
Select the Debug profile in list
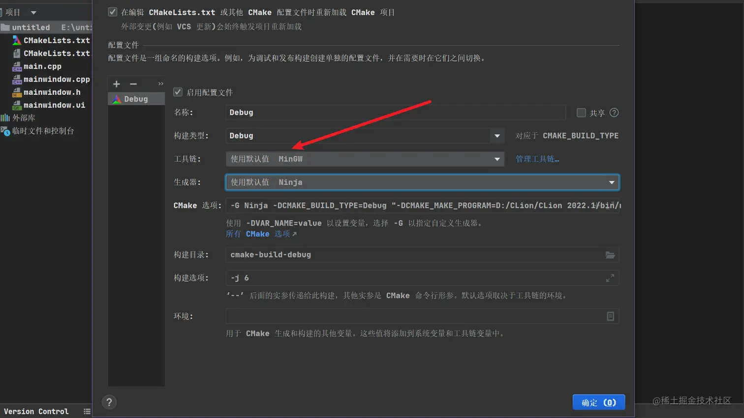point(136,99)
